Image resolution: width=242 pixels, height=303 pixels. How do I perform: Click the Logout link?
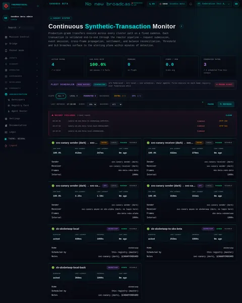point(13,145)
